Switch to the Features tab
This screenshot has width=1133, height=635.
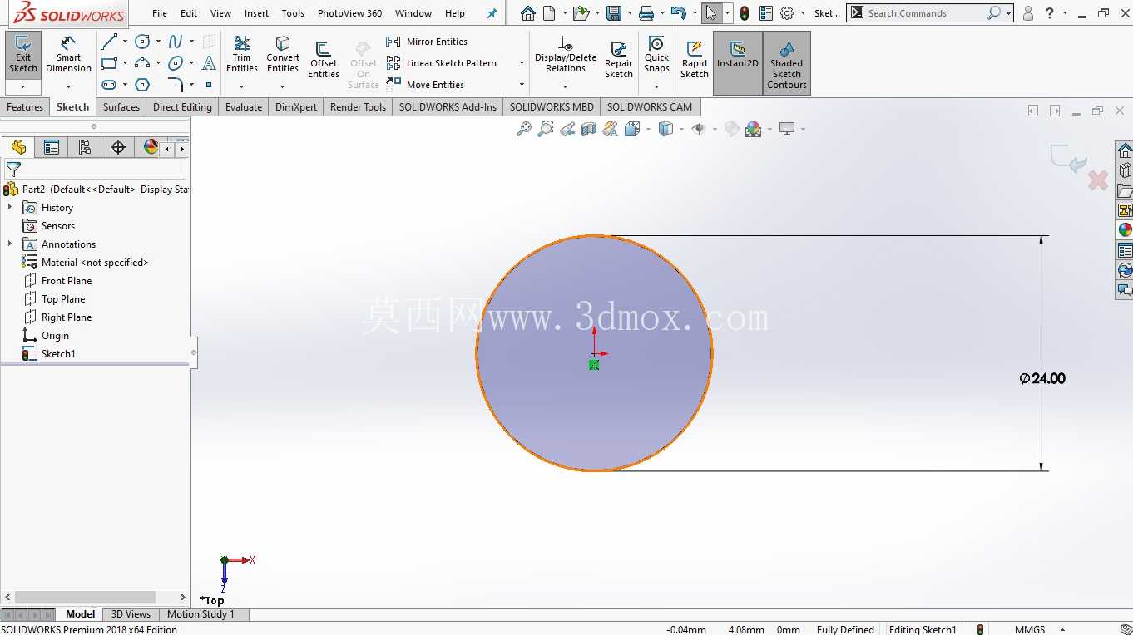click(25, 107)
